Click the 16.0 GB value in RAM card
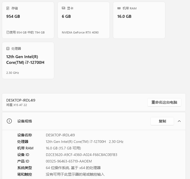Viewport: 190px width, 179px height. [124, 16]
